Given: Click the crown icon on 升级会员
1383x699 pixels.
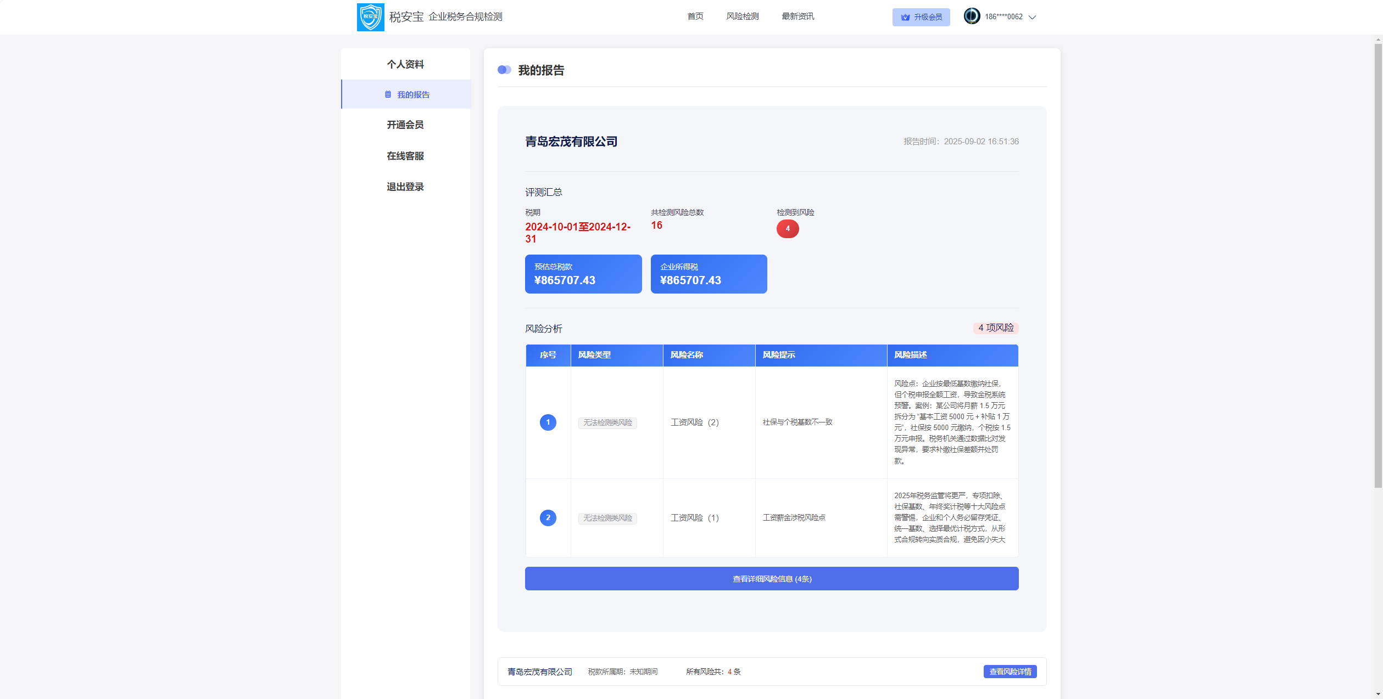Looking at the screenshot, I should pyautogui.click(x=905, y=18).
